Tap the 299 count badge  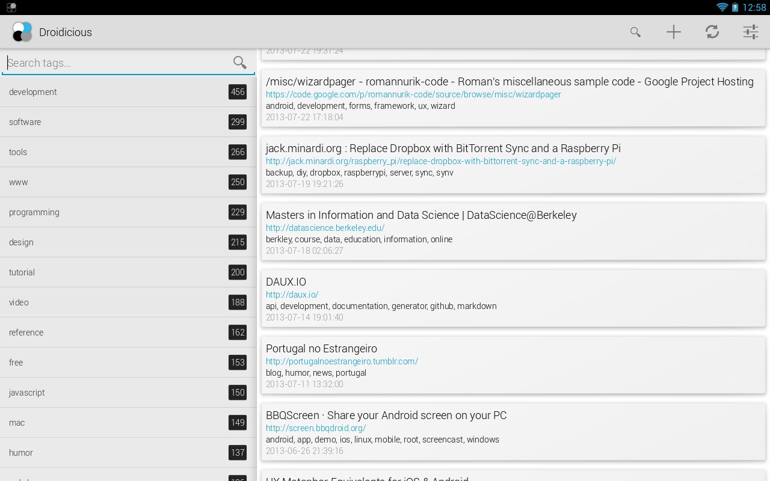tap(238, 122)
